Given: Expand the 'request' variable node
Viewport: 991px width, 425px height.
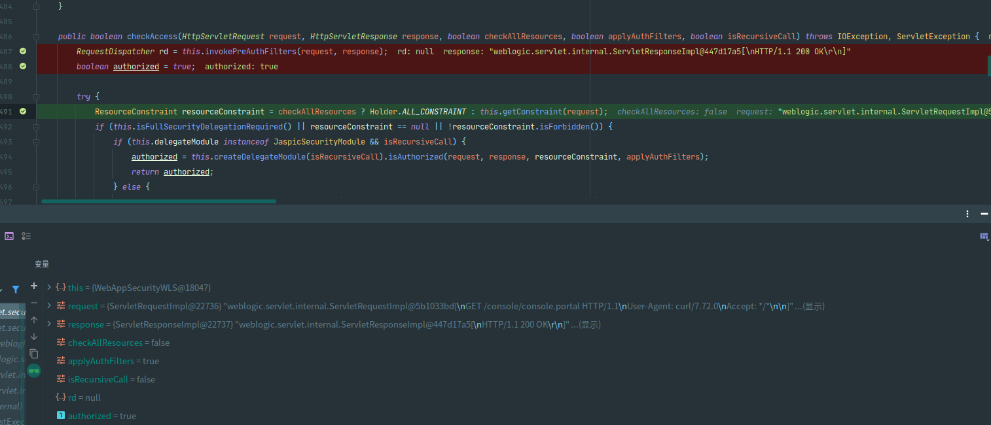Looking at the screenshot, I should pyautogui.click(x=49, y=306).
